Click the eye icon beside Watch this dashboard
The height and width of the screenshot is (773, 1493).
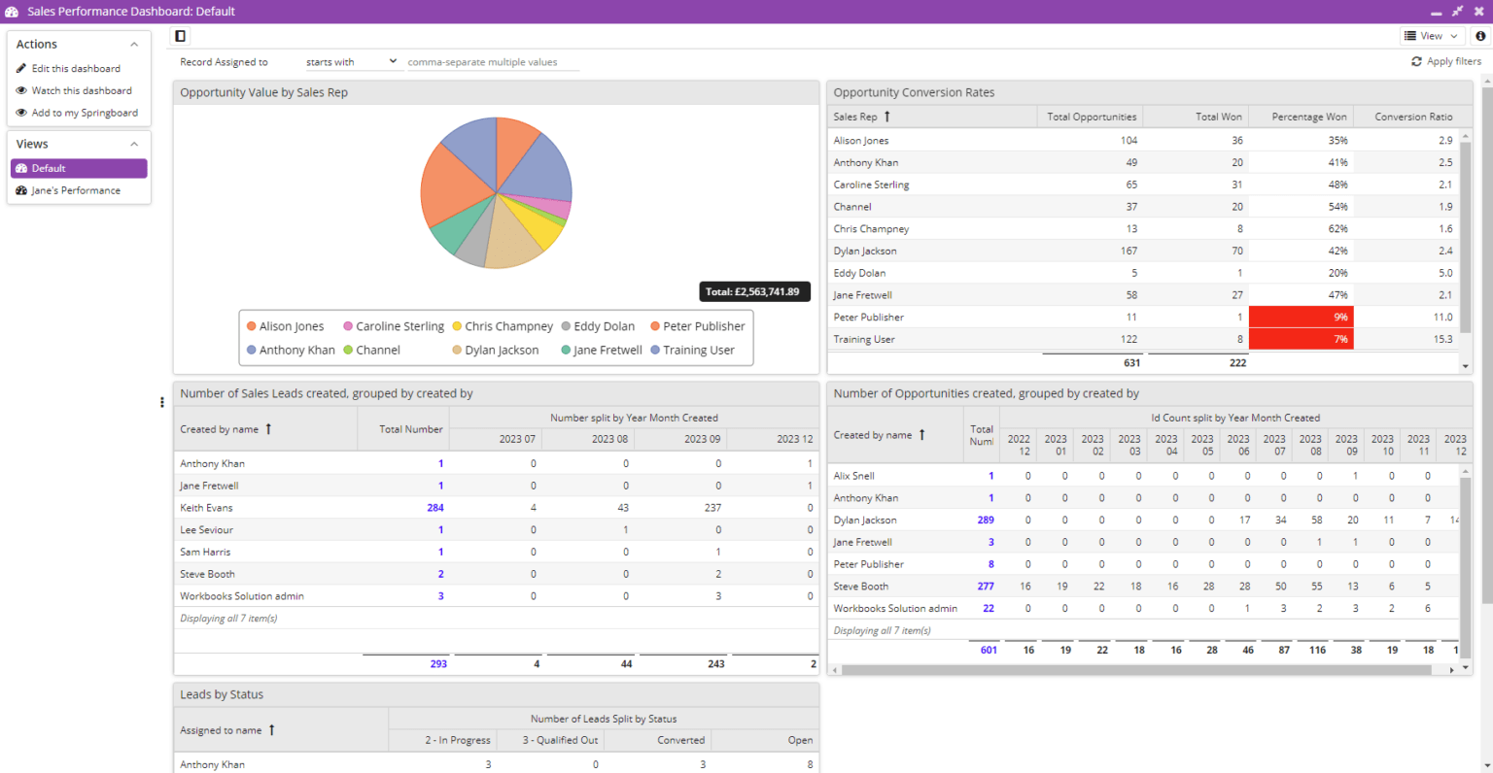pos(21,90)
